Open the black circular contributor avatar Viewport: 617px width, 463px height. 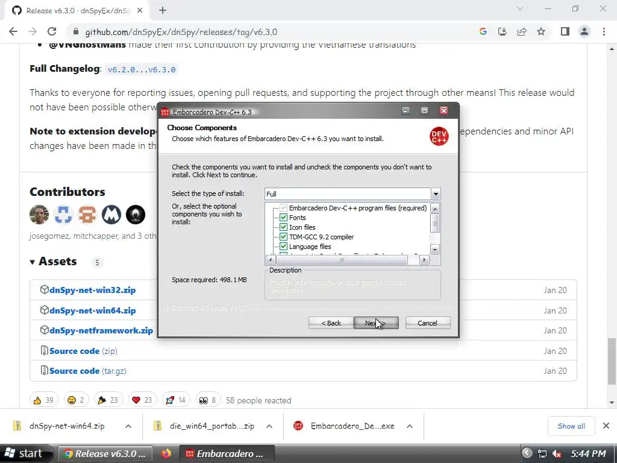(x=136, y=215)
